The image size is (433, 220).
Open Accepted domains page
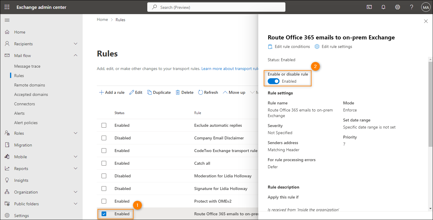[31, 94]
